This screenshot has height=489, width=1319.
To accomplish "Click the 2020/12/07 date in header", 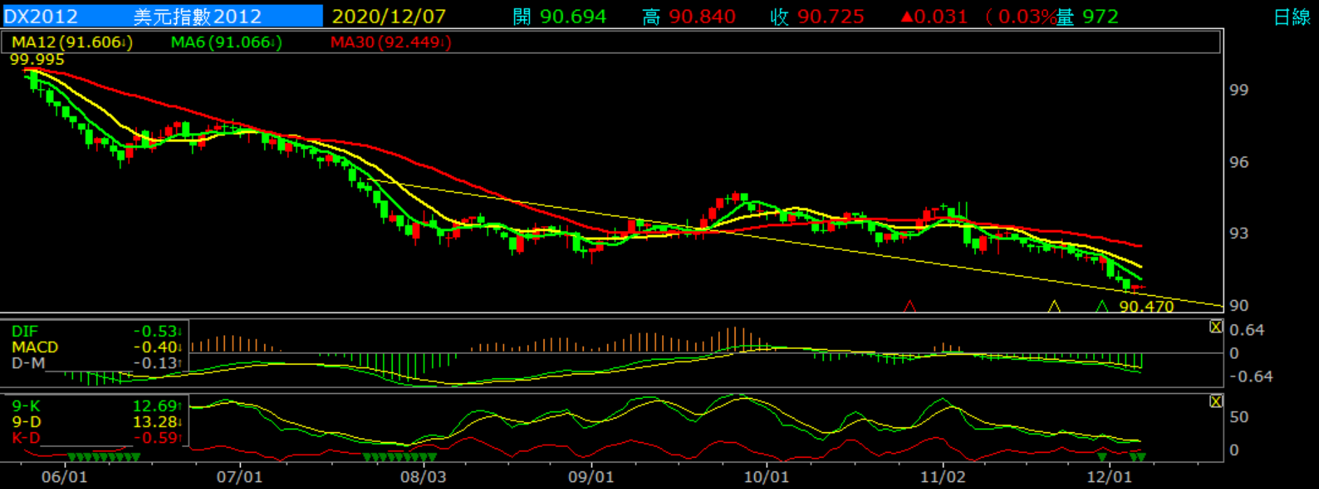I will (388, 16).
